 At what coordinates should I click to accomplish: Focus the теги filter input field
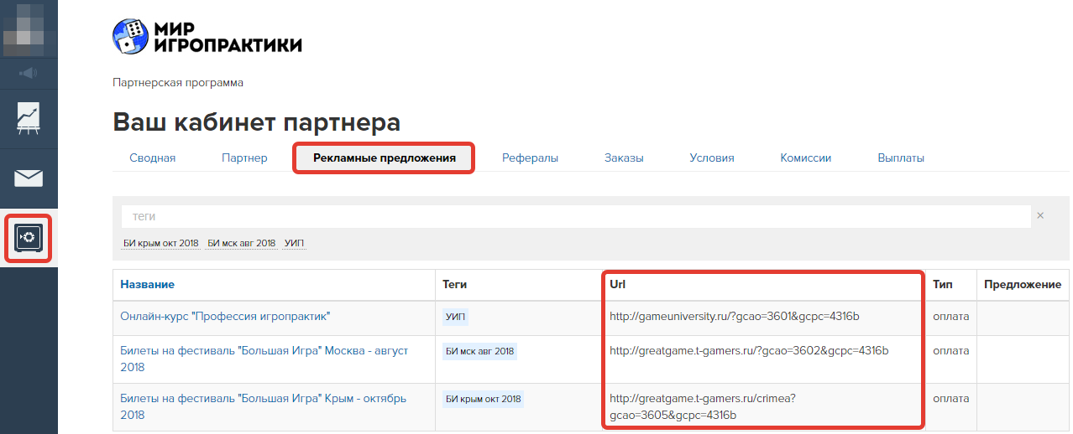576,216
